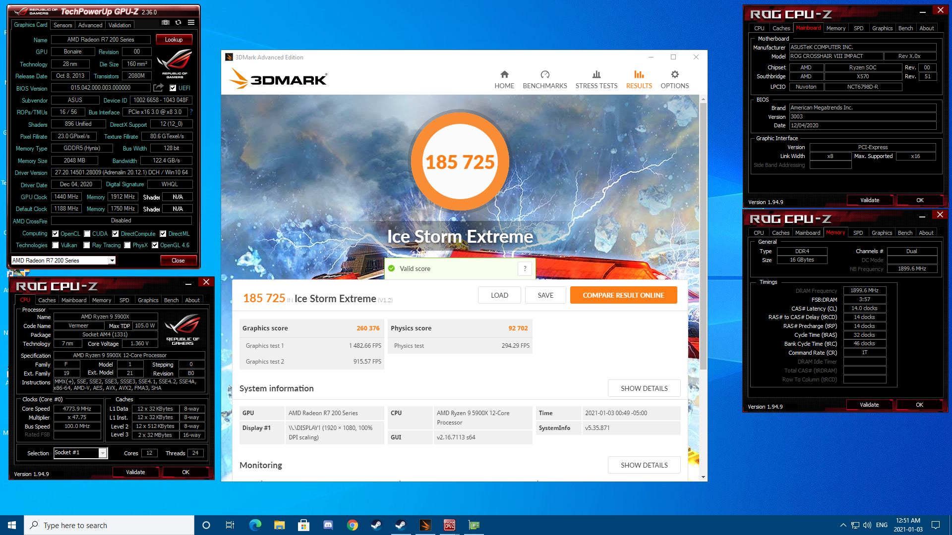Viewport: 952px width, 535px height.
Task: Click the 3DMark scrollbar up arrow
Action: tap(703, 99)
